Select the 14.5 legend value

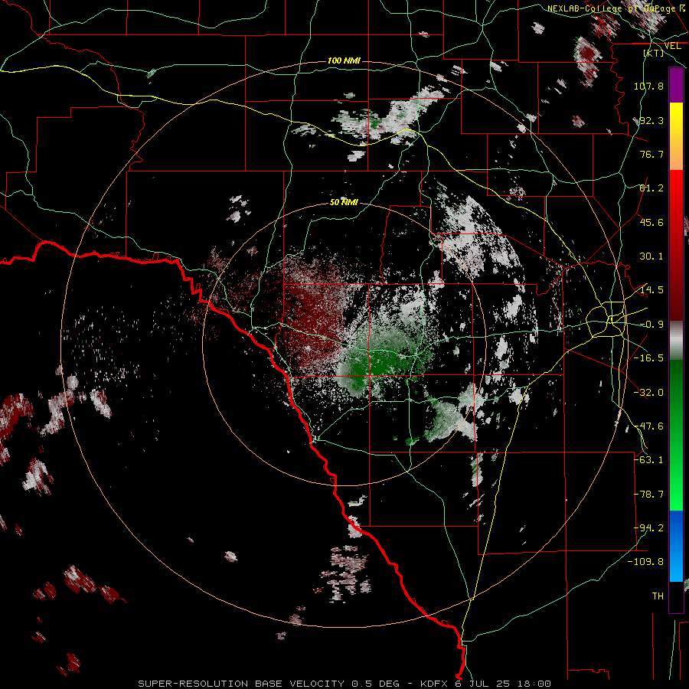coord(651,290)
